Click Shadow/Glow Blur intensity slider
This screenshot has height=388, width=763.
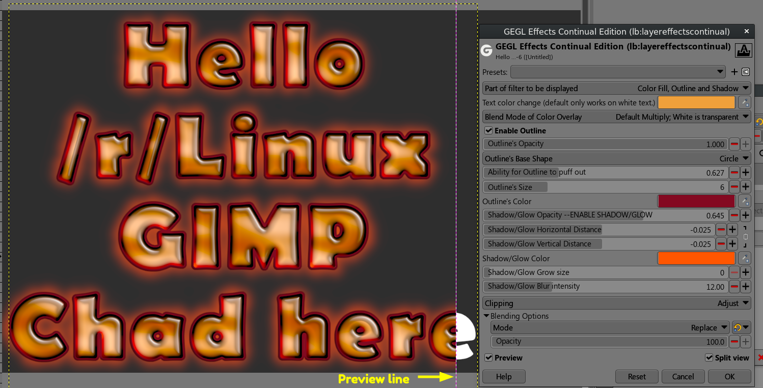coord(606,287)
